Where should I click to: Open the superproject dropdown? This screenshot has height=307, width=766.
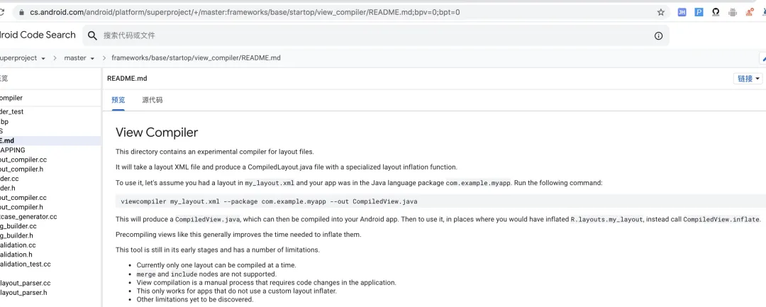click(x=23, y=58)
